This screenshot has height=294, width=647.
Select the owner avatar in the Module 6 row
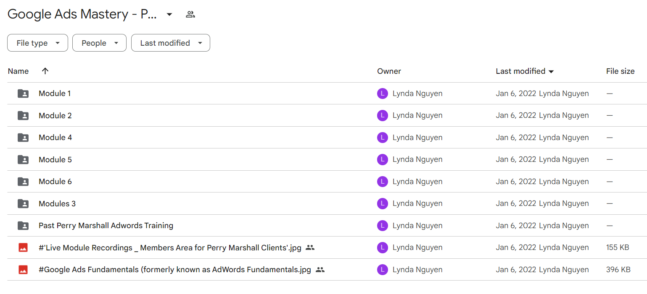[x=383, y=182]
